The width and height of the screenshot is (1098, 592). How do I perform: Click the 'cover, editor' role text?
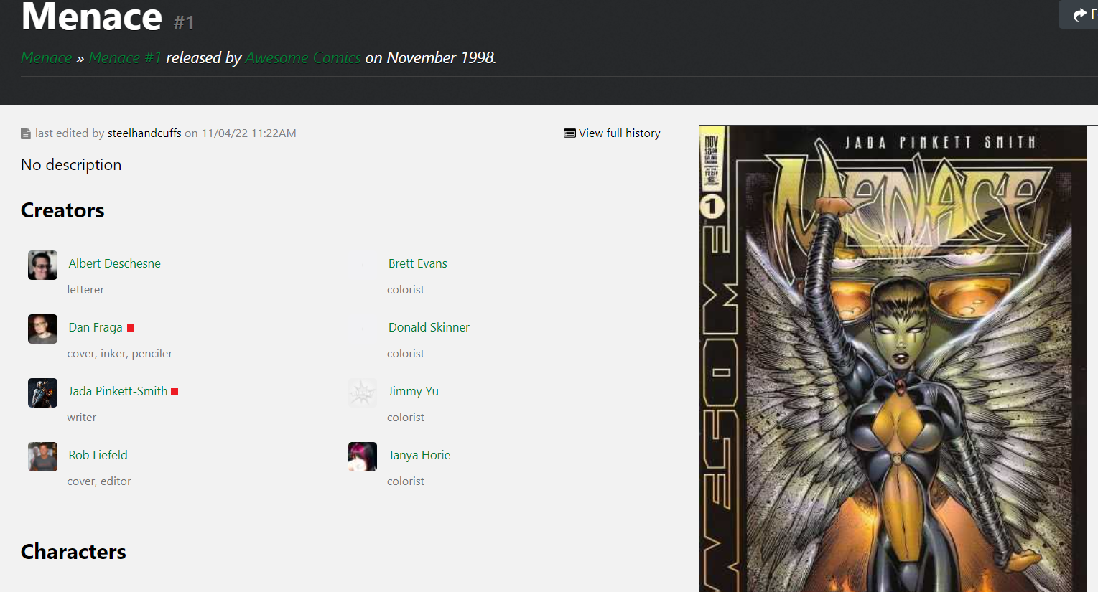tap(99, 481)
